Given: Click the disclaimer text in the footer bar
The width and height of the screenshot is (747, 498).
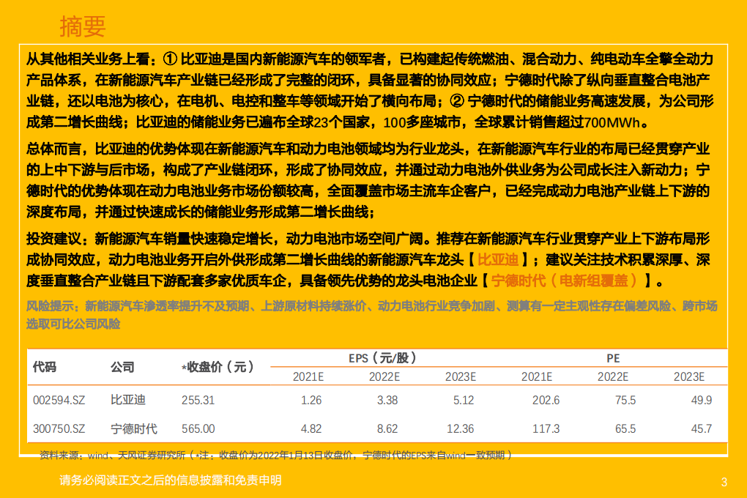Looking at the screenshot, I should click(x=172, y=481).
